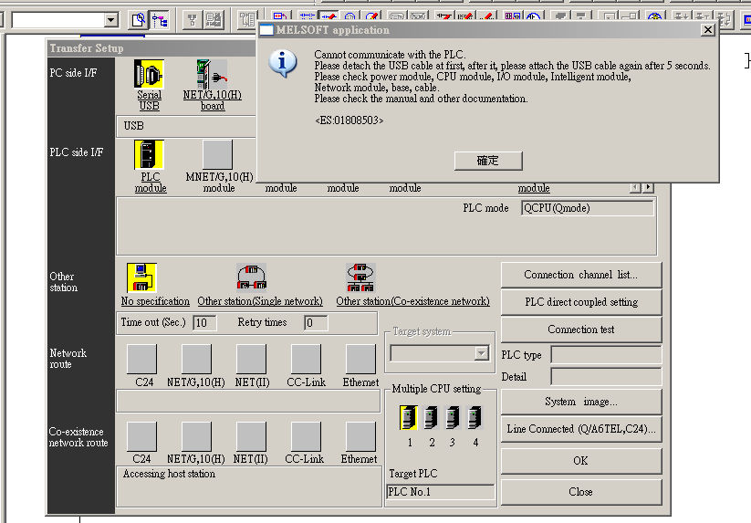This screenshot has width=751, height=523.
Task: Select CPU number 2 in Multiple CPU setting
Action: click(430, 418)
